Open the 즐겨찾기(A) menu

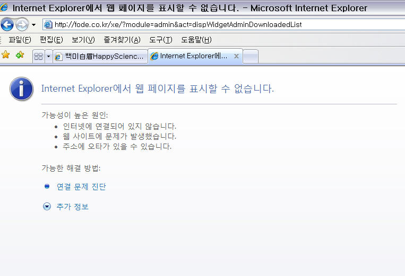[x=122, y=40]
